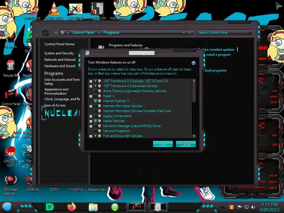
Task: Click the search magnifier in Control Panel
Action: point(250,33)
